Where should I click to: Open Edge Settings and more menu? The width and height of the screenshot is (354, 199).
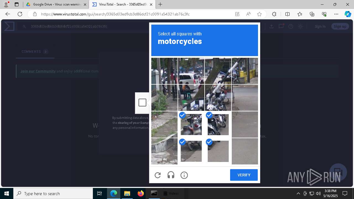[336, 14]
